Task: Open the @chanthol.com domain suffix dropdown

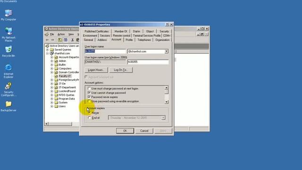Action: click(166, 51)
